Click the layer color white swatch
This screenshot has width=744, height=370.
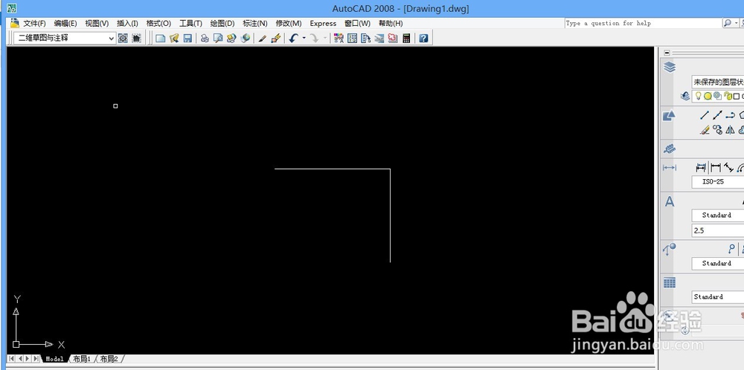click(x=737, y=97)
